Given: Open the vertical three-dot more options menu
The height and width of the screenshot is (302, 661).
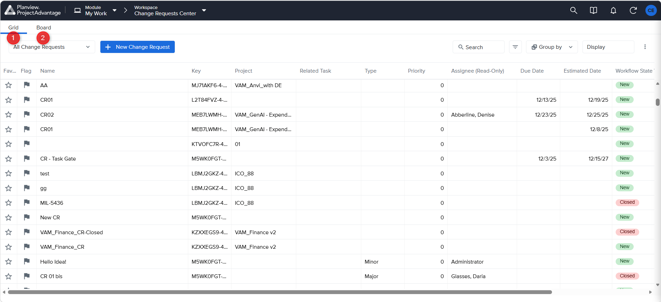Looking at the screenshot, I should [645, 47].
